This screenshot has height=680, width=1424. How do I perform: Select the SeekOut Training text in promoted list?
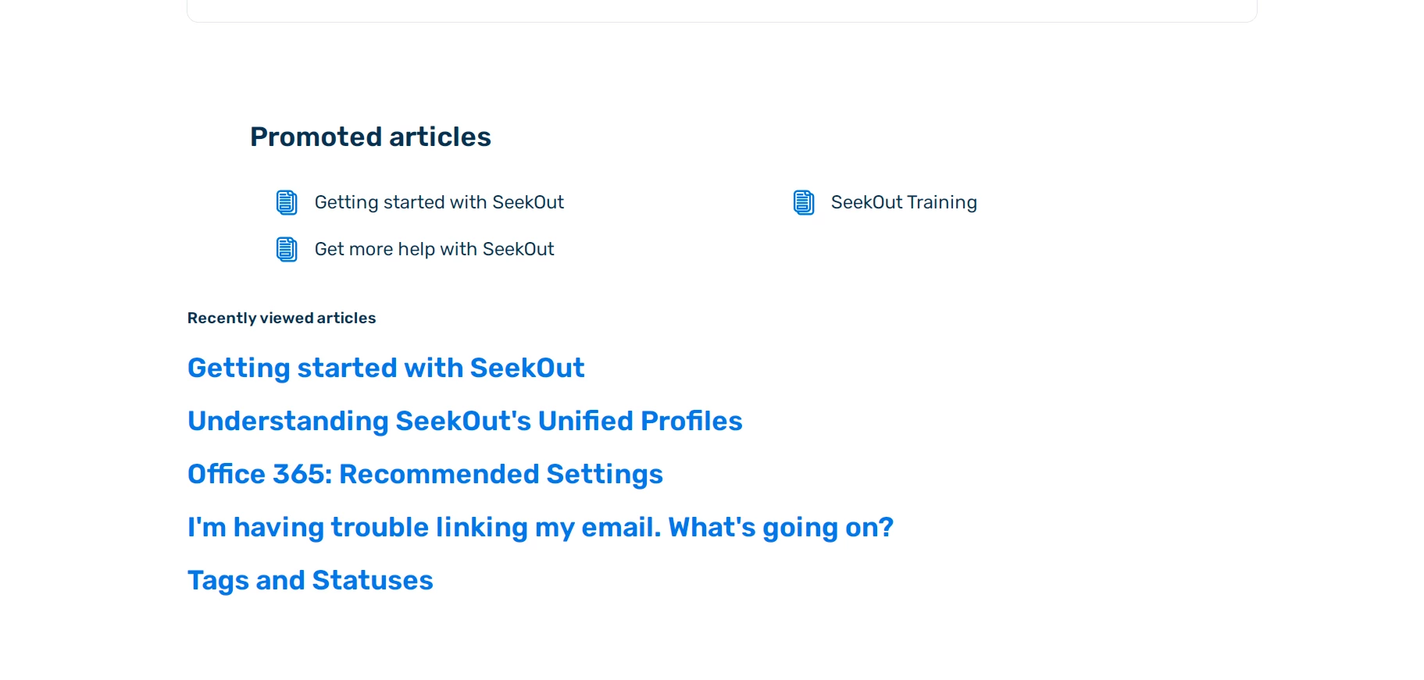tap(904, 202)
